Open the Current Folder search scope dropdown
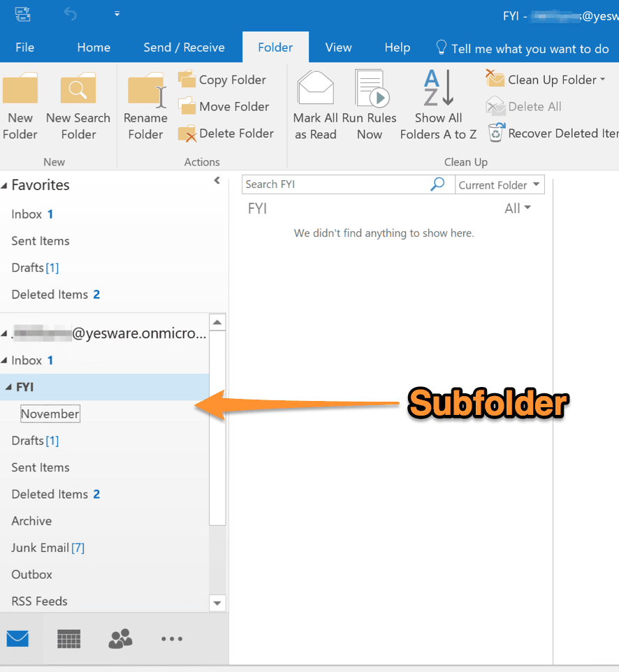This screenshot has width=619, height=672. [x=500, y=185]
